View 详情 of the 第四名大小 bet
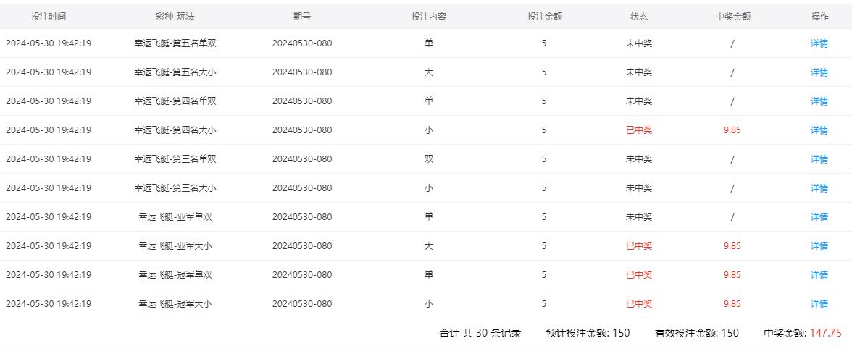The height and width of the screenshot is (351, 852). 819,130
